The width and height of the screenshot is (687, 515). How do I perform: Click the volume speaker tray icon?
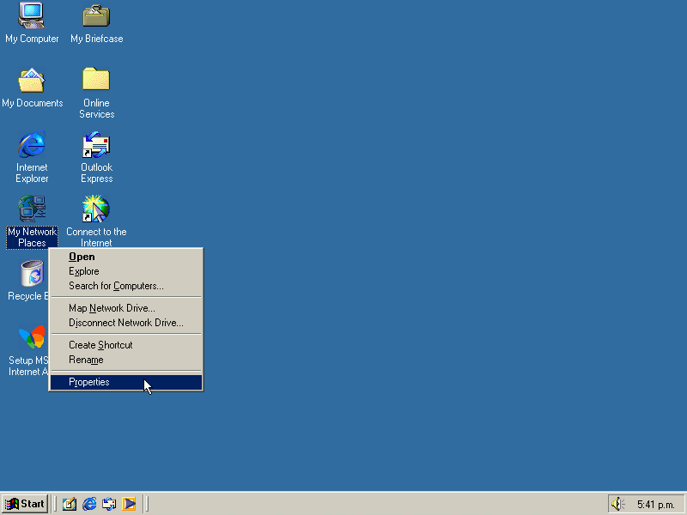point(617,504)
